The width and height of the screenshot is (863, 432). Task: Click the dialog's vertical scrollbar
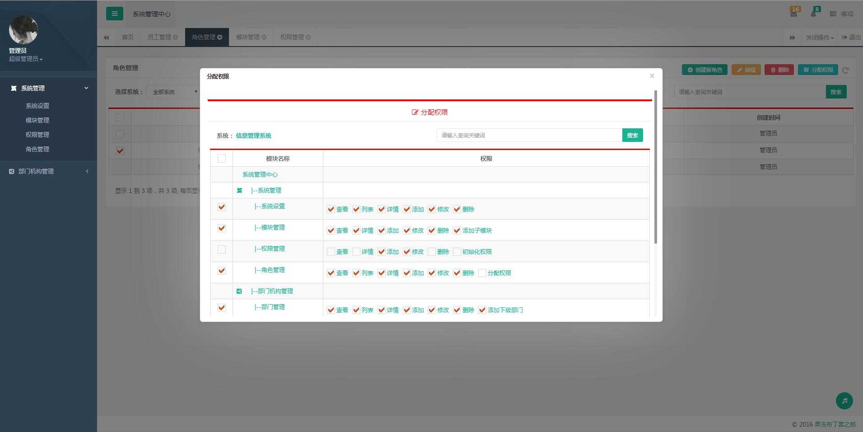pyautogui.click(x=655, y=167)
